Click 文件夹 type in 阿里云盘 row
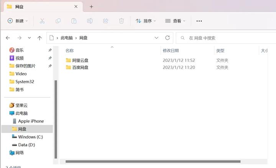276x168 pixels. pos(222,60)
